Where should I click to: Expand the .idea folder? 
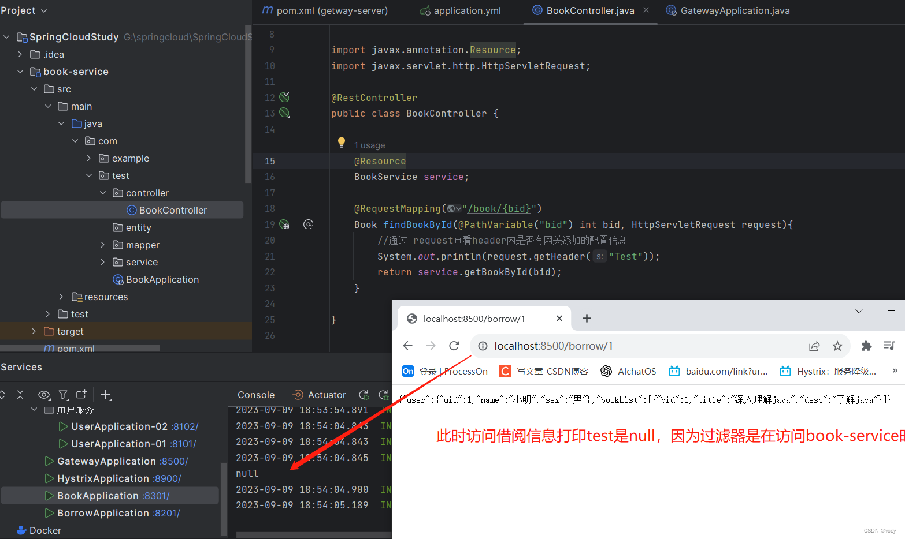(x=20, y=54)
